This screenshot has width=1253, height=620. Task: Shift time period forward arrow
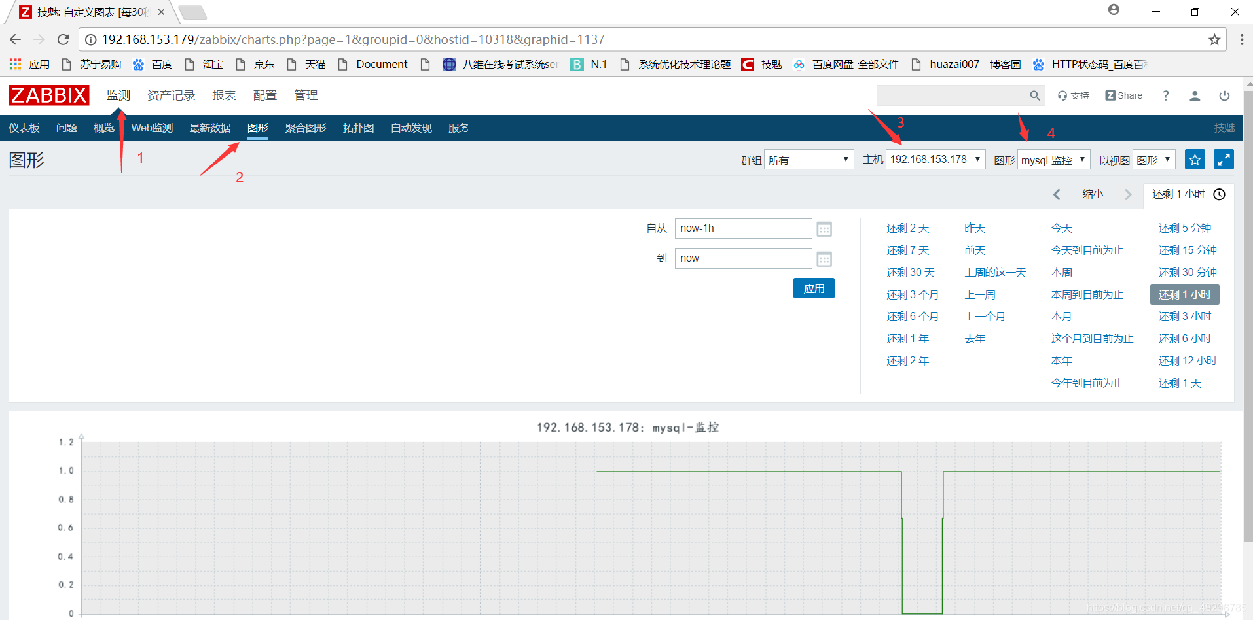1128,194
